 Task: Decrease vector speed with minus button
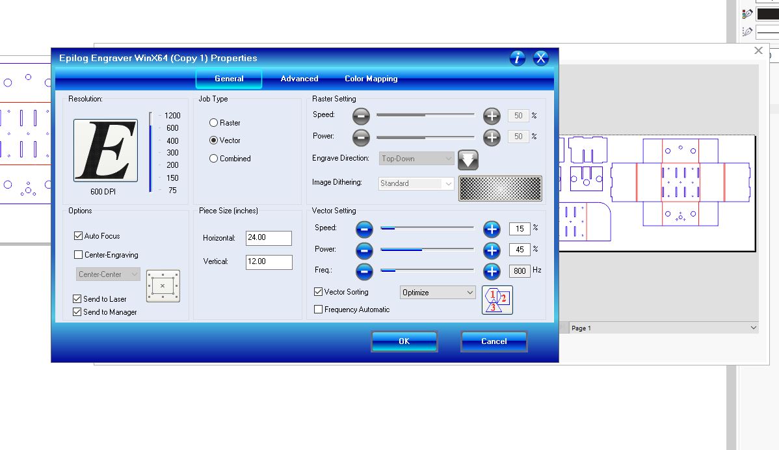(364, 229)
